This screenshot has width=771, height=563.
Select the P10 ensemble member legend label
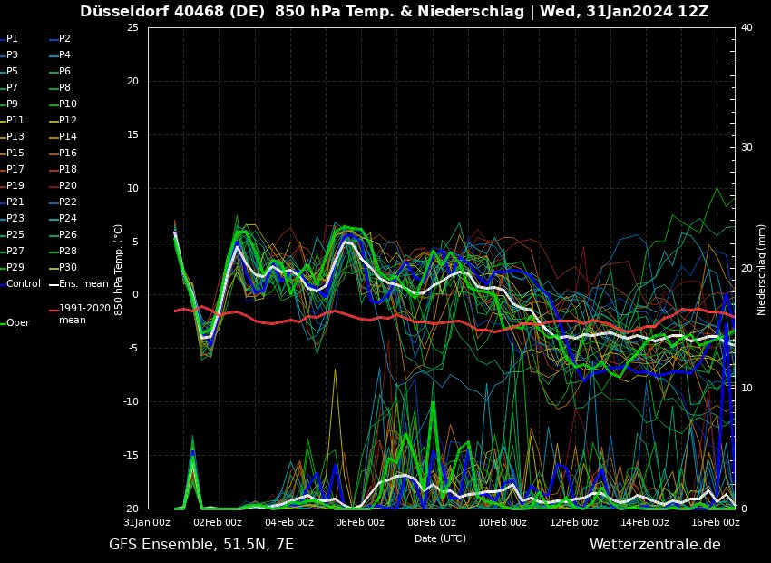[x=67, y=104]
